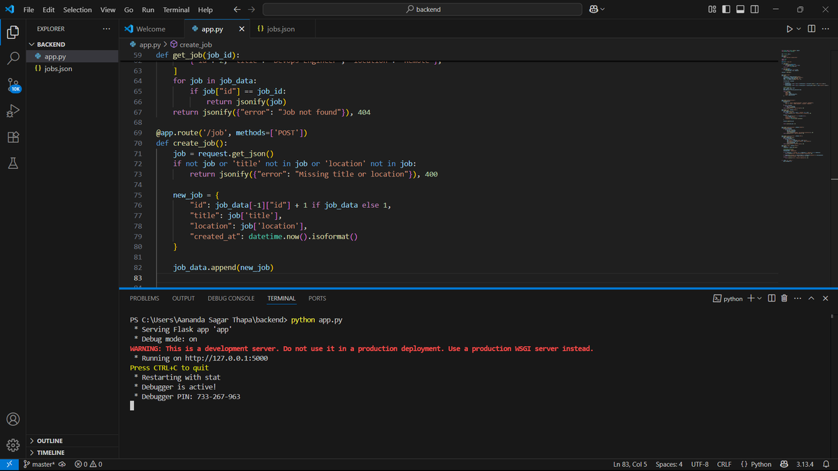
Task: Select jobs.json in the Explorer tree
Action: point(73,68)
